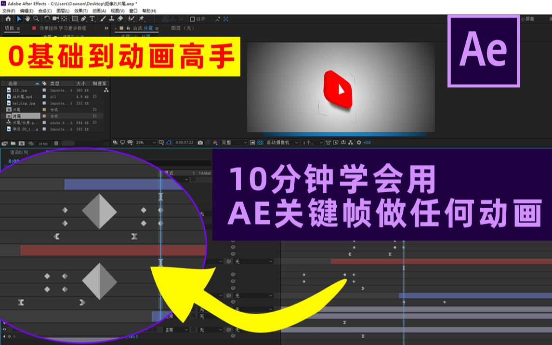Open the 合成 片尾 panel menu icon
The width and height of the screenshot is (552, 345).
[x=157, y=28]
